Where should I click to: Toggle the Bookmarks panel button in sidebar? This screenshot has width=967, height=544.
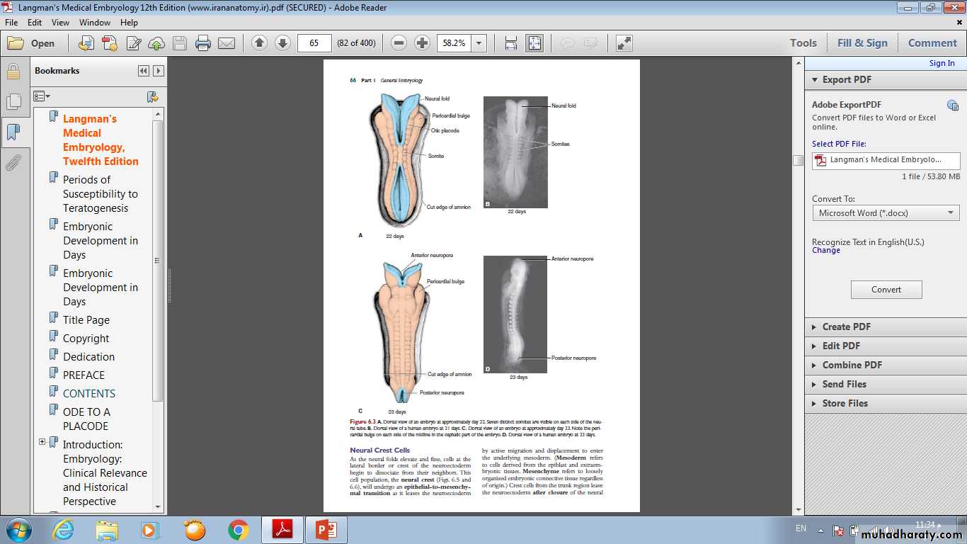click(13, 132)
